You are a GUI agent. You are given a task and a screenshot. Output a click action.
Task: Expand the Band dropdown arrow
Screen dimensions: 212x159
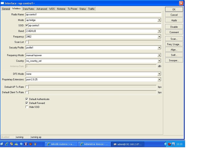pos(159,31)
